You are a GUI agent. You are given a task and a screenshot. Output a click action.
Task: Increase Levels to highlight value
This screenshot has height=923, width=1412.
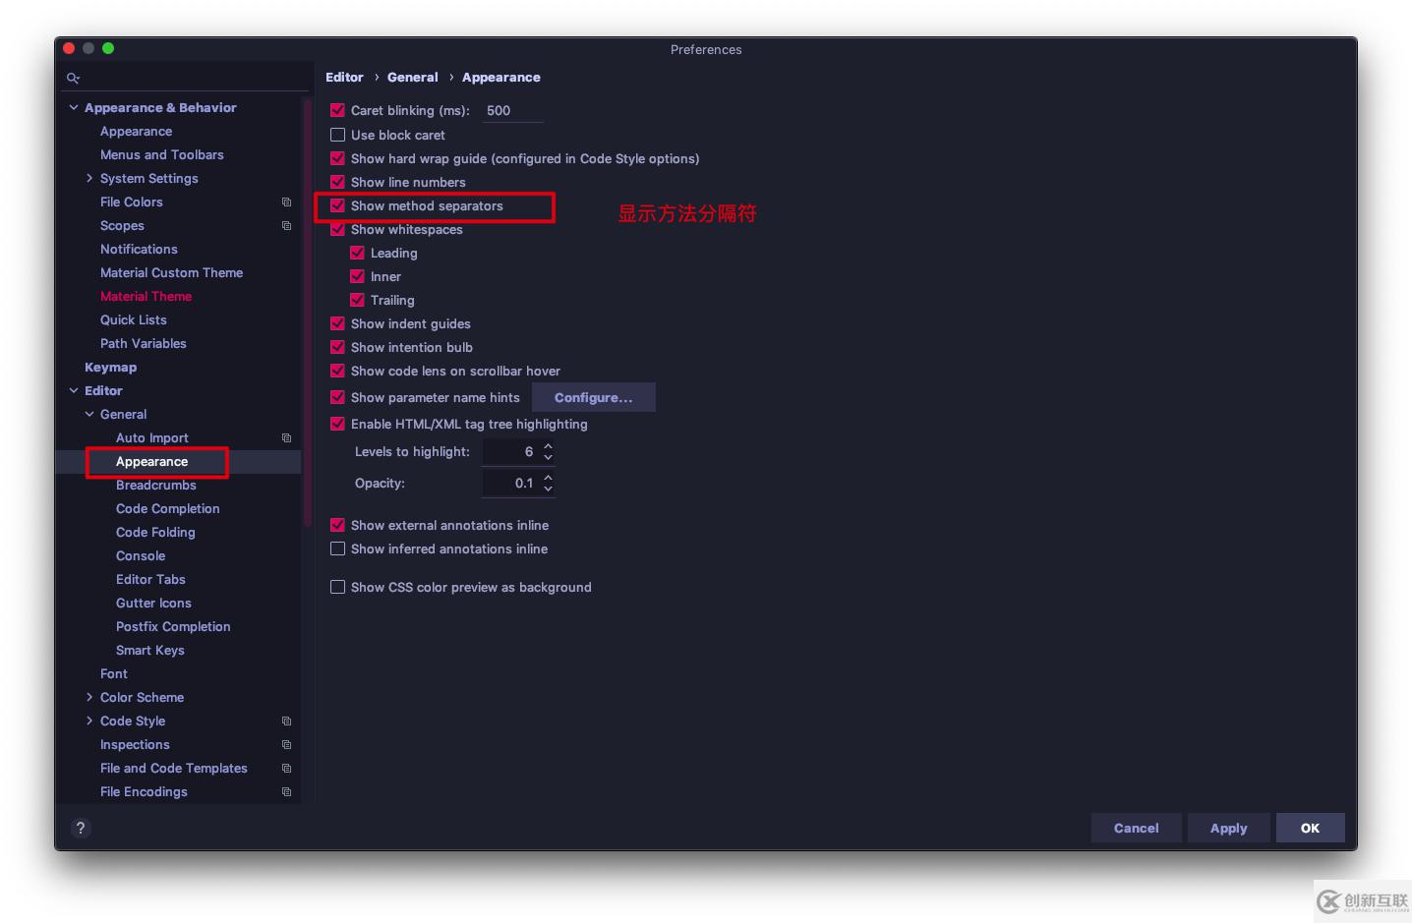point(548,446)
